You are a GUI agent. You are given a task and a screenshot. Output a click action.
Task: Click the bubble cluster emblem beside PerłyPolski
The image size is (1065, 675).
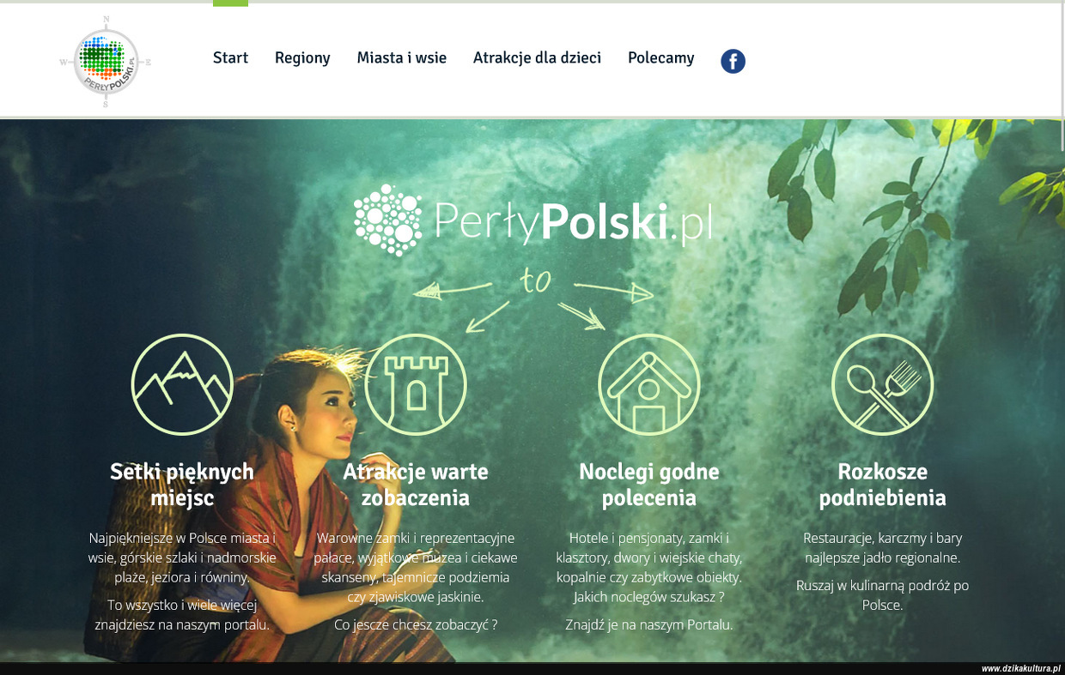click(388, 220)
